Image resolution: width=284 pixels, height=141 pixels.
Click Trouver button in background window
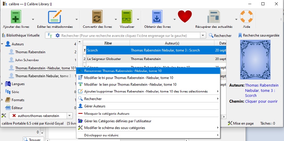click(x=34, y=139)
